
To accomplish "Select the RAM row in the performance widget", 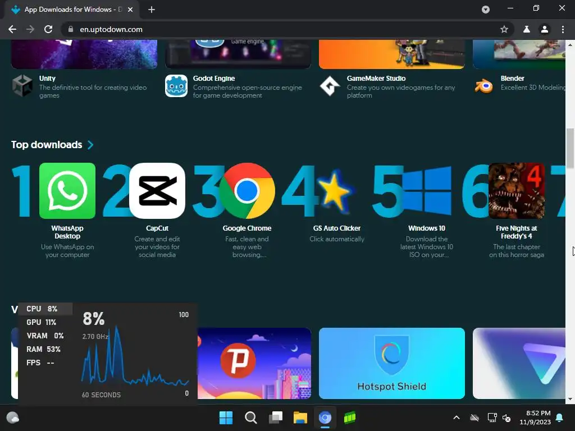I will (45, 349).
